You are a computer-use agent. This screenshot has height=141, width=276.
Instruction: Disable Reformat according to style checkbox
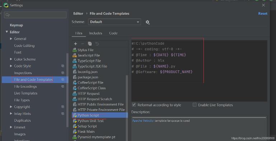(134, 105)
